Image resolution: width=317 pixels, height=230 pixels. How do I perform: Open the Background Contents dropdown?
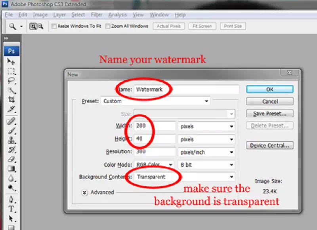tap(184, 177)
